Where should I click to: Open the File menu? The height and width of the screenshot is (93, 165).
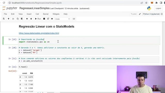pyautogui.click(x=5, y=14)
